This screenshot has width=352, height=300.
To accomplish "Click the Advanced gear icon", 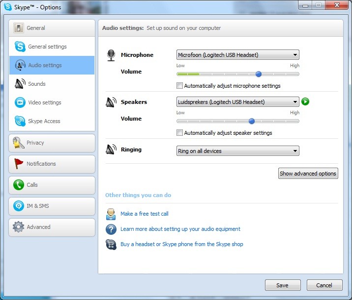I will [x=18, y=227].
